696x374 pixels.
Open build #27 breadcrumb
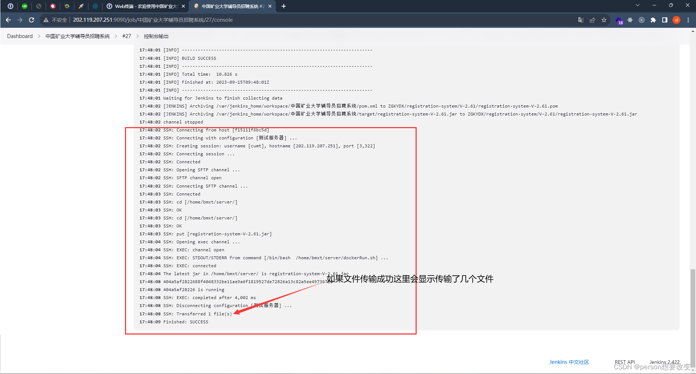(126, 36)
